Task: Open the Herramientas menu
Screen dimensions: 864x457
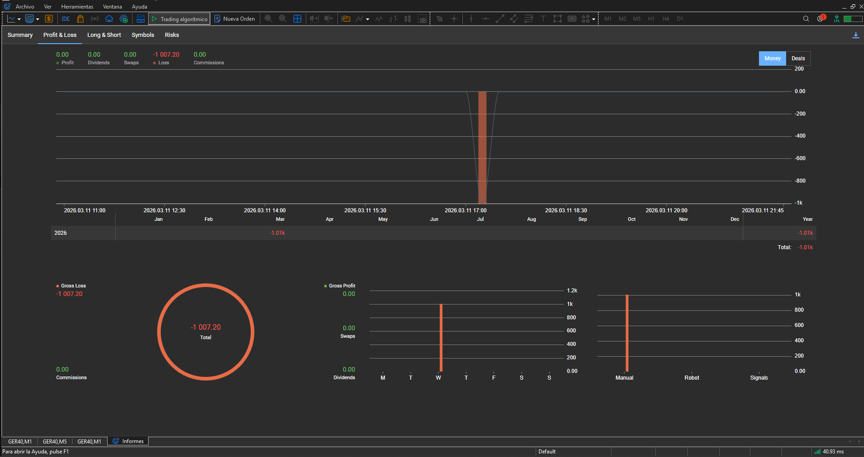Action: (77, 7)
